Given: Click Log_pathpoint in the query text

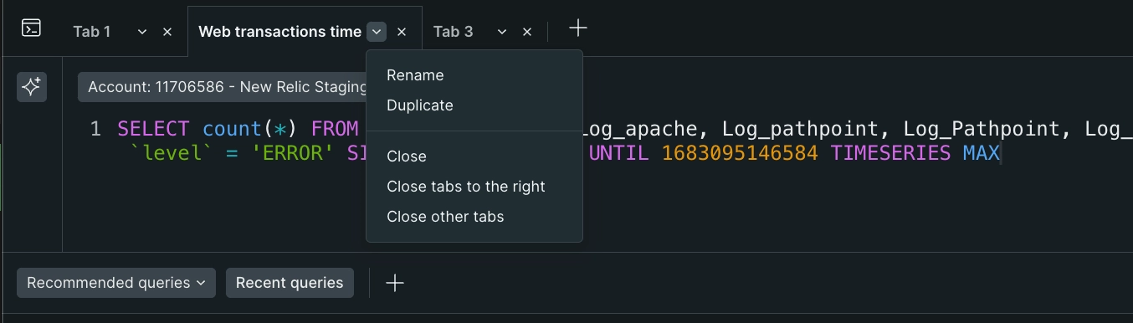Looking at the screenshot, I should (800, 129).
